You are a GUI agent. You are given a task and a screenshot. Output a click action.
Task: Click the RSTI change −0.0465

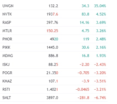click(x=82, y=89)
